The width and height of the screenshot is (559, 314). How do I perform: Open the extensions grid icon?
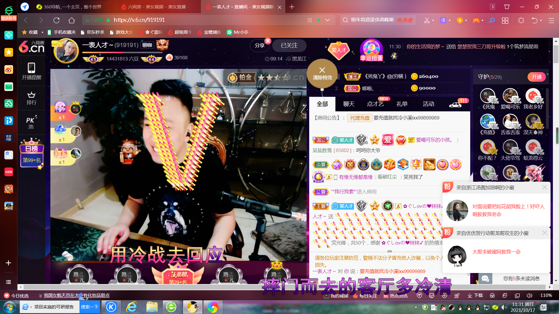tap(505, 20)
